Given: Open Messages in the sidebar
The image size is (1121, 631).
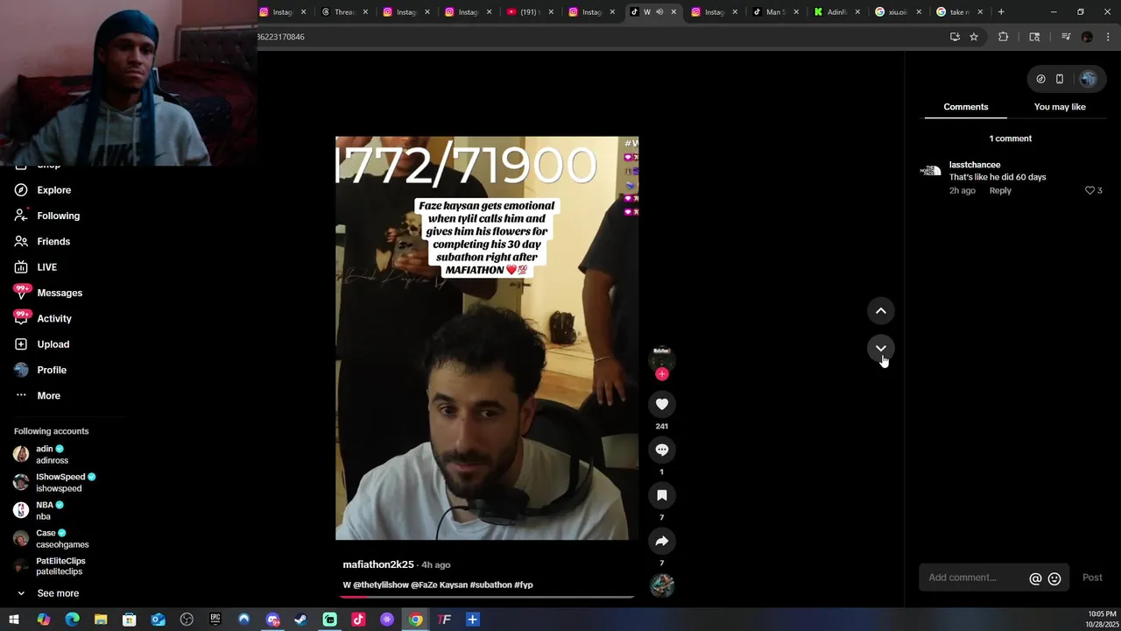Looking at the screenshot, I should point(60,293).
